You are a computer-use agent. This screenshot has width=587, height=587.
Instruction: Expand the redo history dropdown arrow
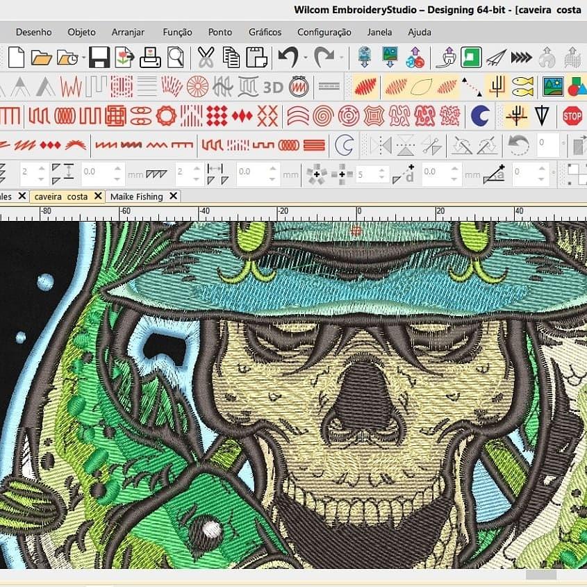[x=341, y=58]
